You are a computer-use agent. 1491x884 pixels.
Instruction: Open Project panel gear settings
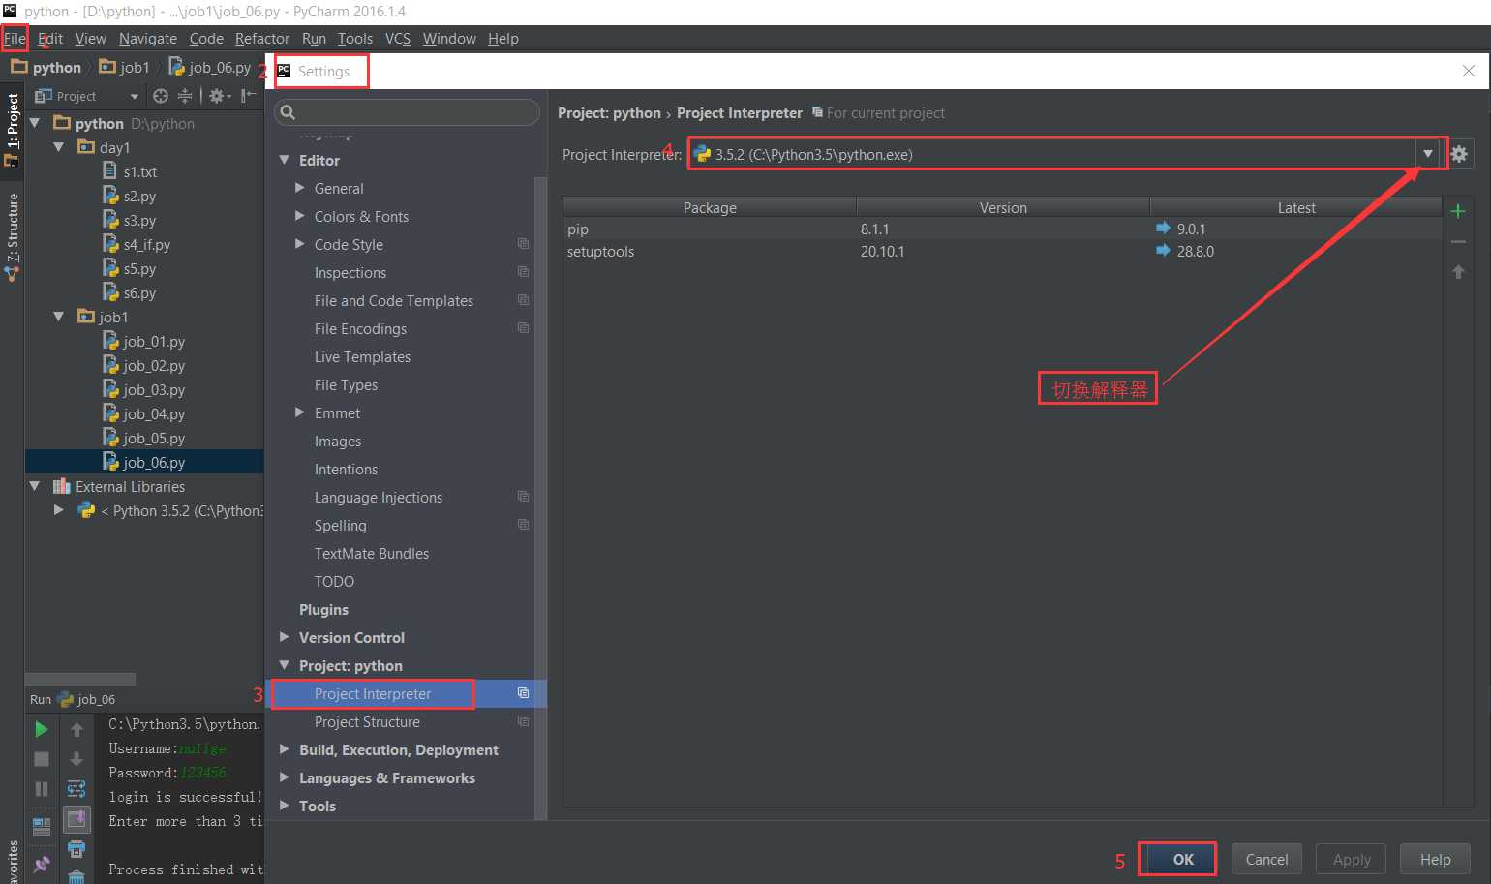tap(220, 96)
